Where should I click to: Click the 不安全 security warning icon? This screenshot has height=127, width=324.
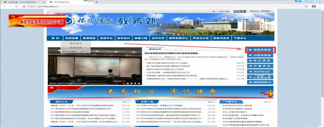coord(24,7)
